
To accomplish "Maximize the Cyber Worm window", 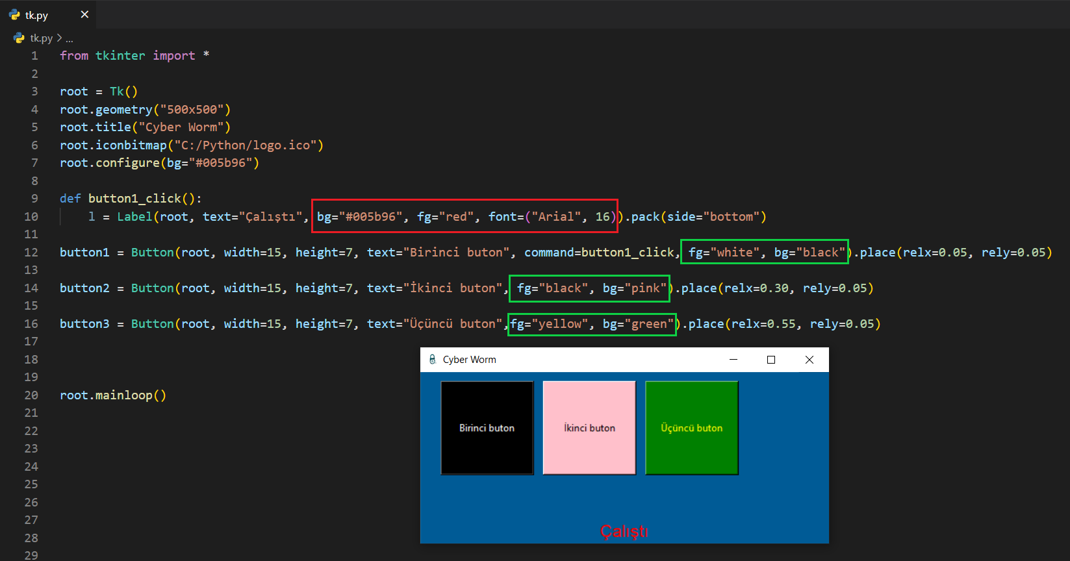I will point(771,360).
